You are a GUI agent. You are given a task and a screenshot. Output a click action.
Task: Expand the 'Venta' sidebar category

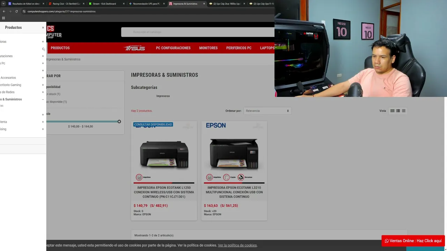click(x=43, y=122)
